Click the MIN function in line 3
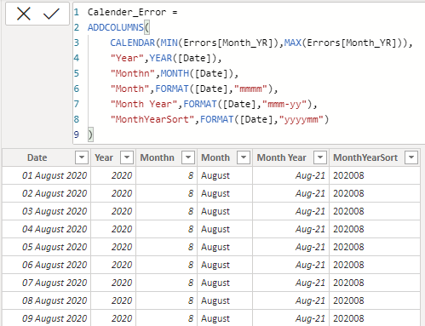The height and width of the screenshot is (326, 425). [x=169, y=43]
